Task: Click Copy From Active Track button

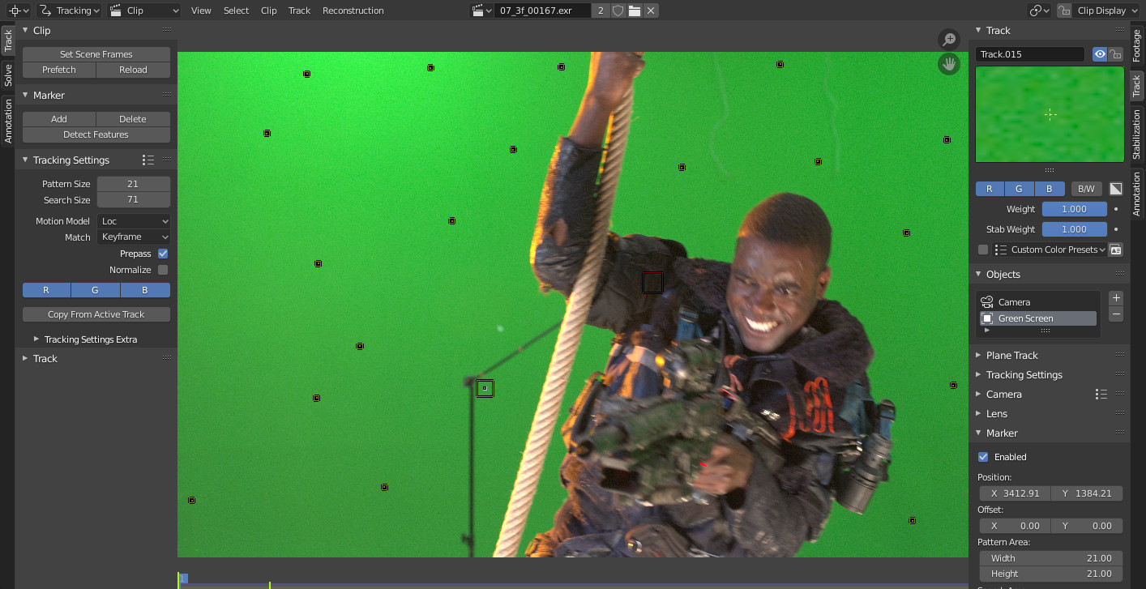Action: (x=96, y=314)
